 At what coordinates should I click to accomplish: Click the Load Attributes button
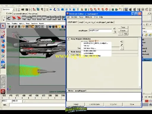pos(94,104)
